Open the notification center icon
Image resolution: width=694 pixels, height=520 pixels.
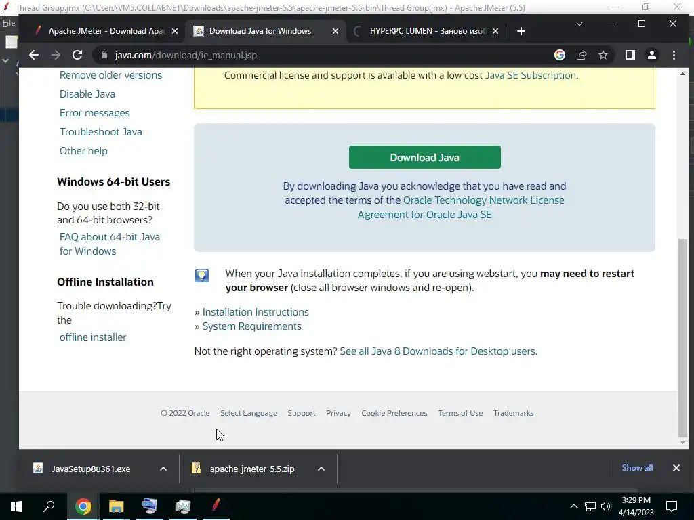pyautogui.click(x=672, y=506)
